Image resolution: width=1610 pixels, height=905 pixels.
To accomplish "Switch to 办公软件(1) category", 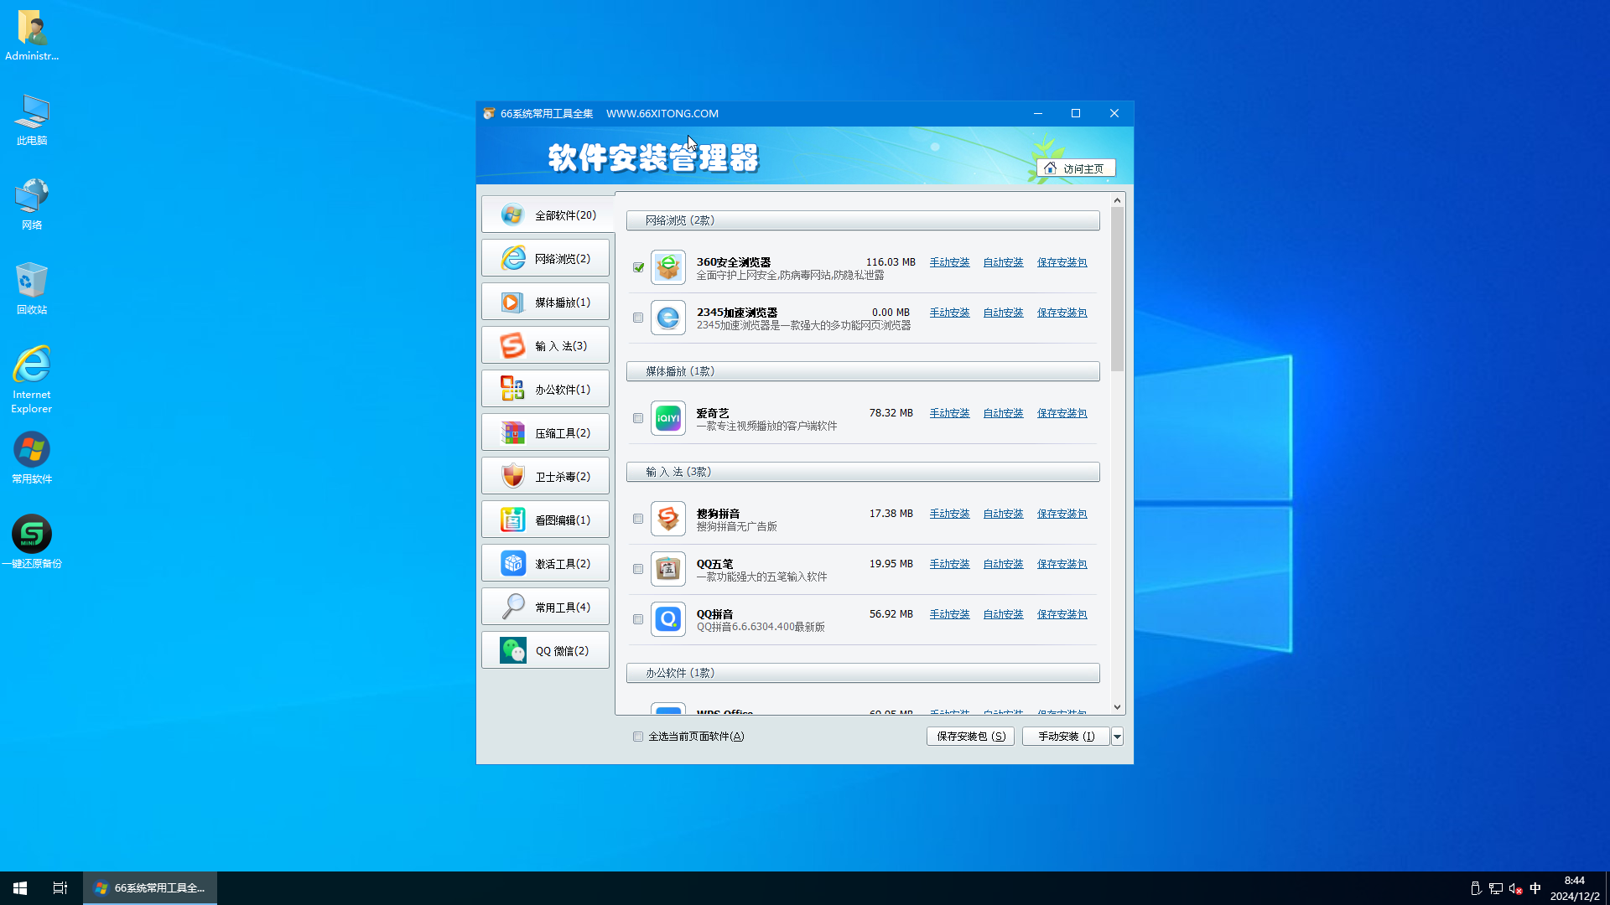I will [545, 389].
